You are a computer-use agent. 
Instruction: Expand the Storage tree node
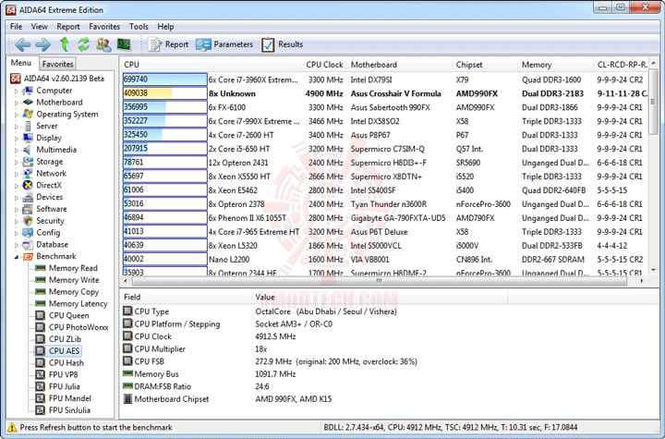coord(17,162)
